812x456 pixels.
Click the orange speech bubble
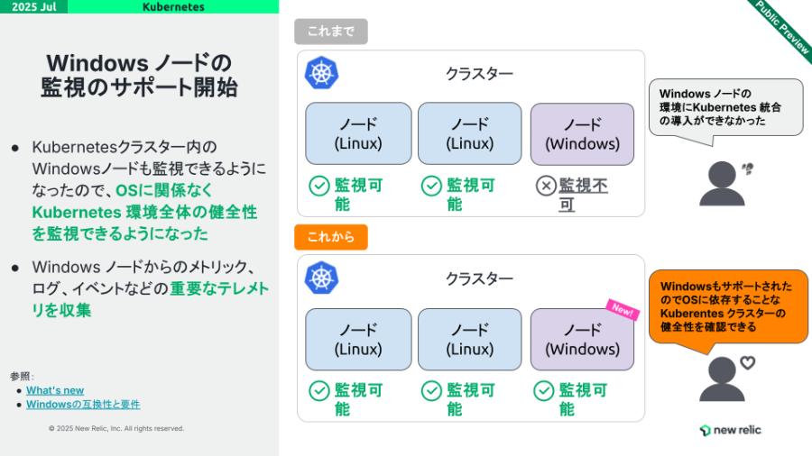(728, 307)
